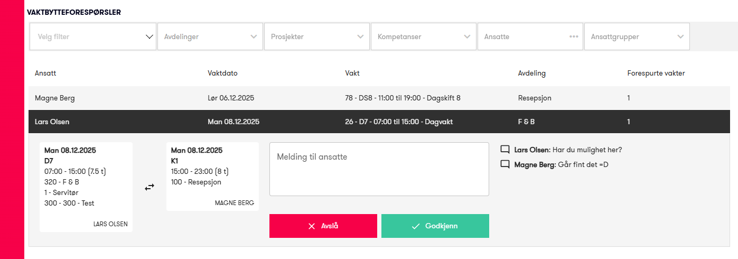Expand the Avdelinger dropdown
Image resolution: width=738 pixels, height=259 pixels.
(x=210, y=36)
